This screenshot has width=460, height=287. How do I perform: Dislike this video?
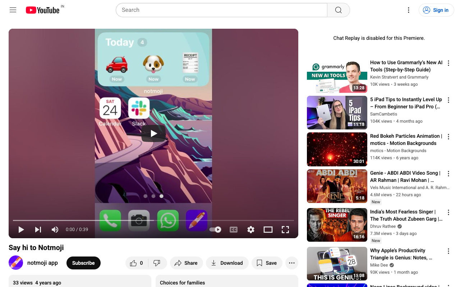(157, 263)
